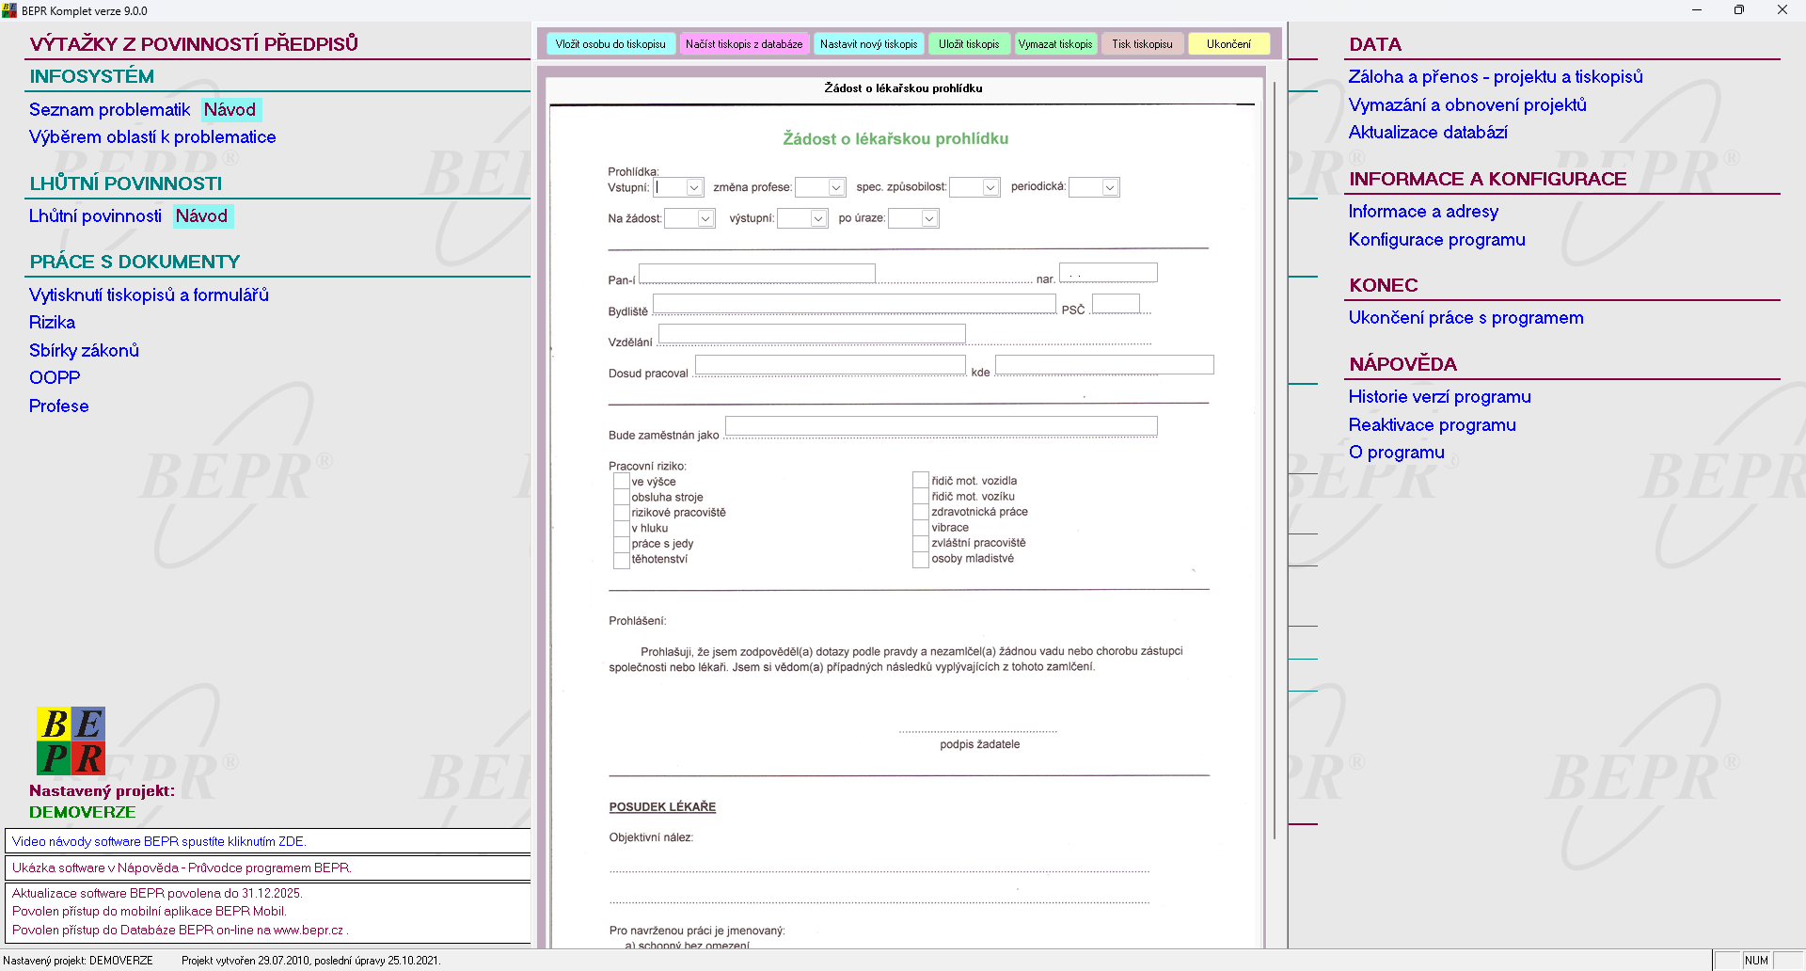This screenshot has width=1806, height=971.
Task: Enable the 'těhotenství' checkbox
Action: (x=621, y=559)
